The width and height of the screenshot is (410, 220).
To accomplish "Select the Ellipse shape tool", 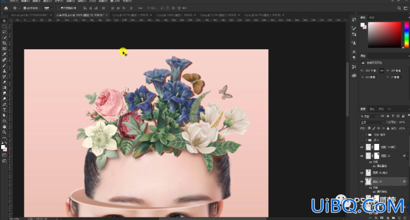I will click(x=4, y=121).
